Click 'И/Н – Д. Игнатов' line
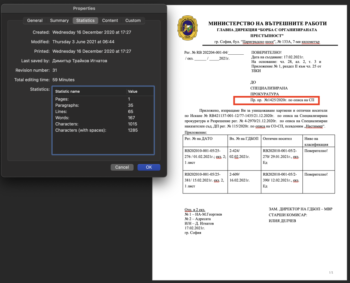 [199, 224]
